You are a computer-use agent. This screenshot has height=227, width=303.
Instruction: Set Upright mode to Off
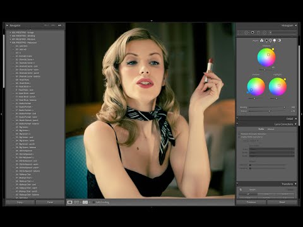click(x=248, y=194)
